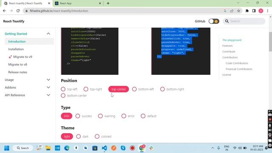Jump to the Features section
The width and height of the screenshot is (272, 153).
point(227,46)
